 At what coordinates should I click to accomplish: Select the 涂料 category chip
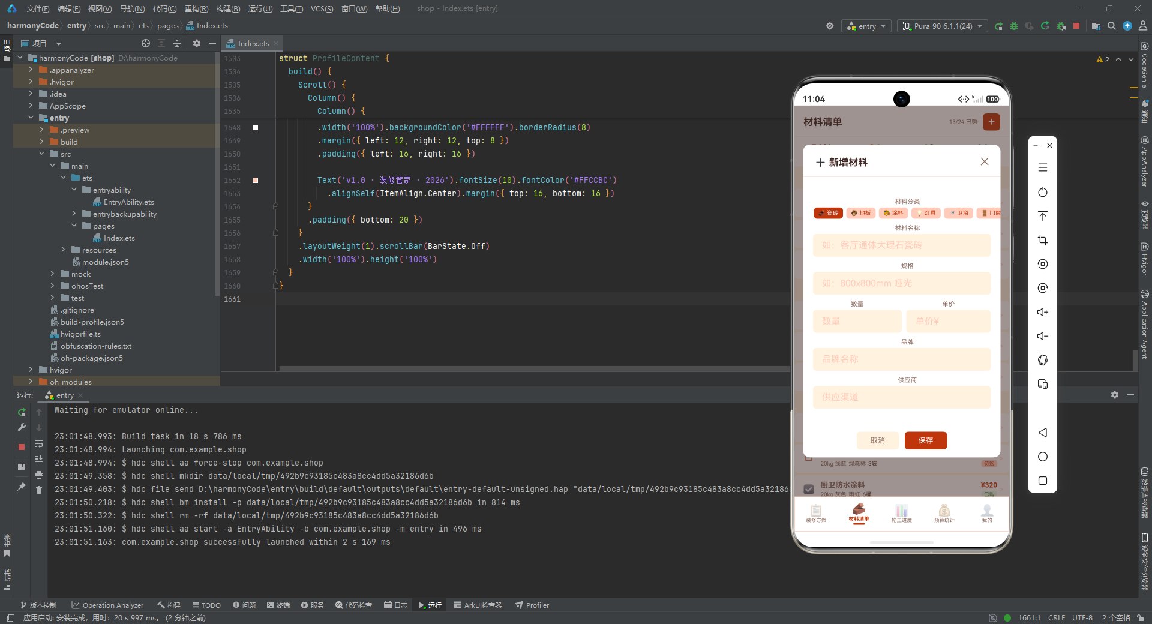(893, 213)
